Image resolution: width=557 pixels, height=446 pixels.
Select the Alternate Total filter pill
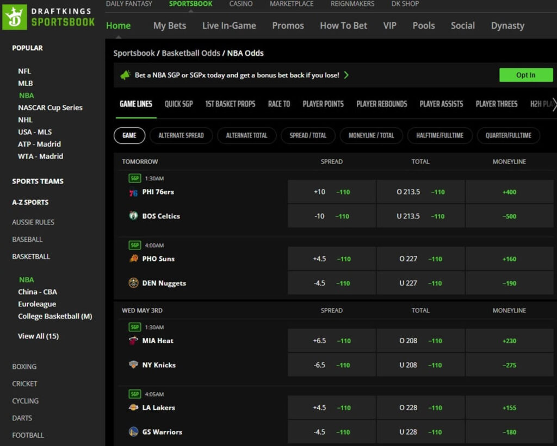click(x=246, y=136)
